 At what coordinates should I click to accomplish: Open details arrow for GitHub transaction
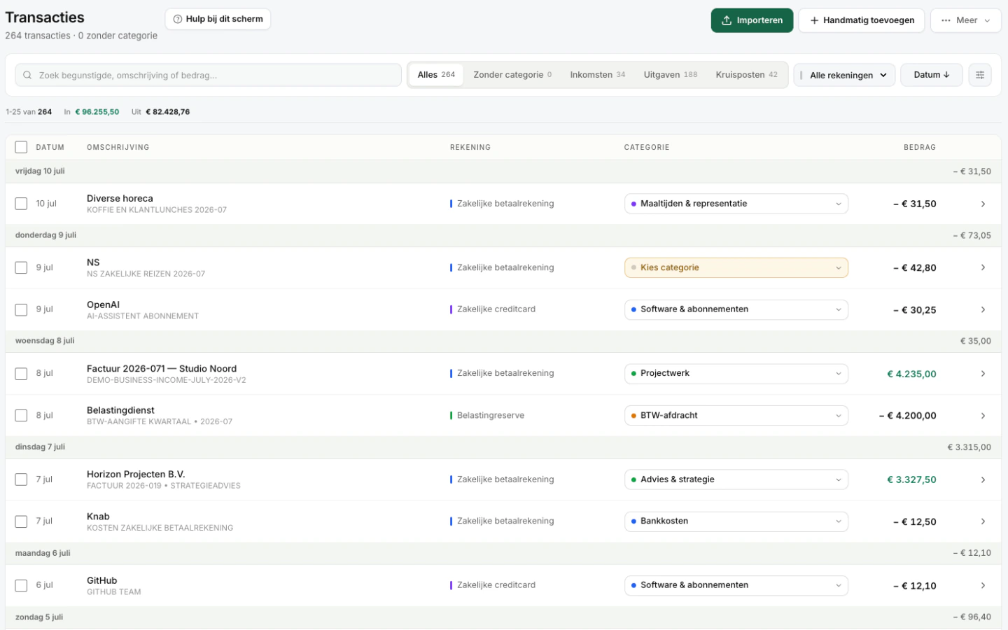pos(983,585)
